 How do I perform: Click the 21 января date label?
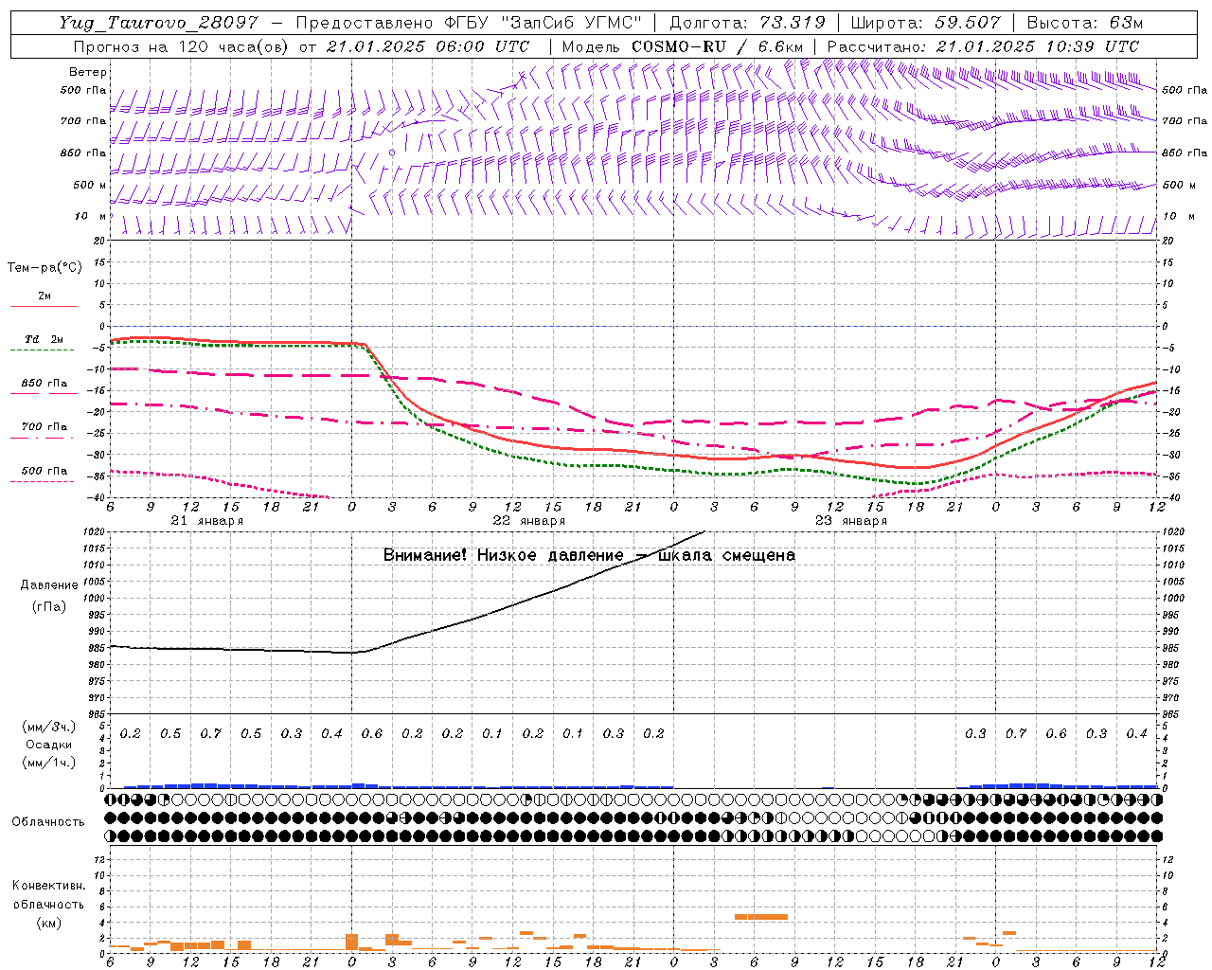click(206, 521)
